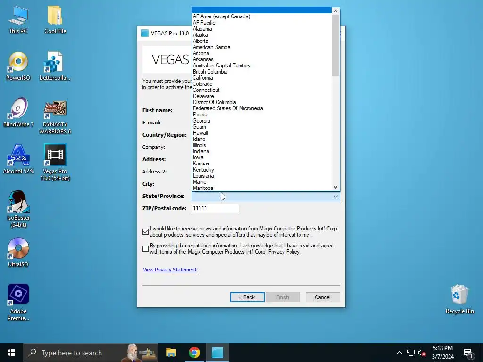Click the scroll down arrow of the state list

(x=335, y=187)
